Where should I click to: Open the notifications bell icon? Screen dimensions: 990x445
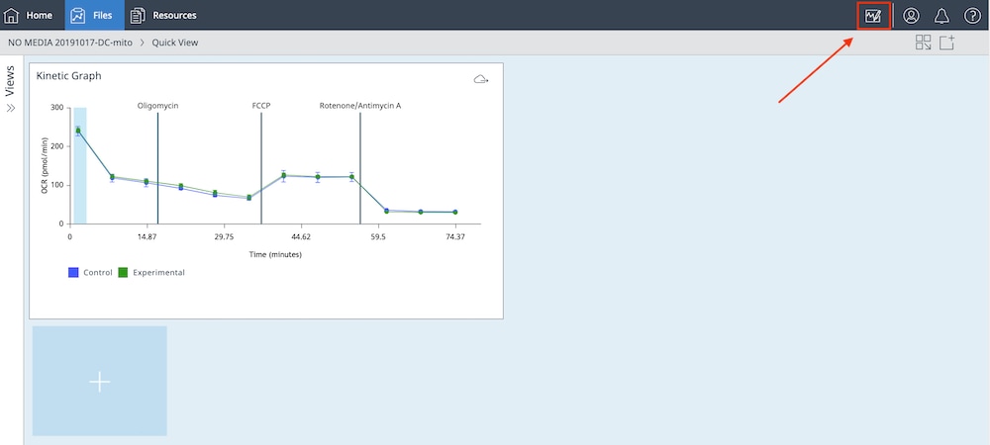pyautogui.click(x=941, y=16)
